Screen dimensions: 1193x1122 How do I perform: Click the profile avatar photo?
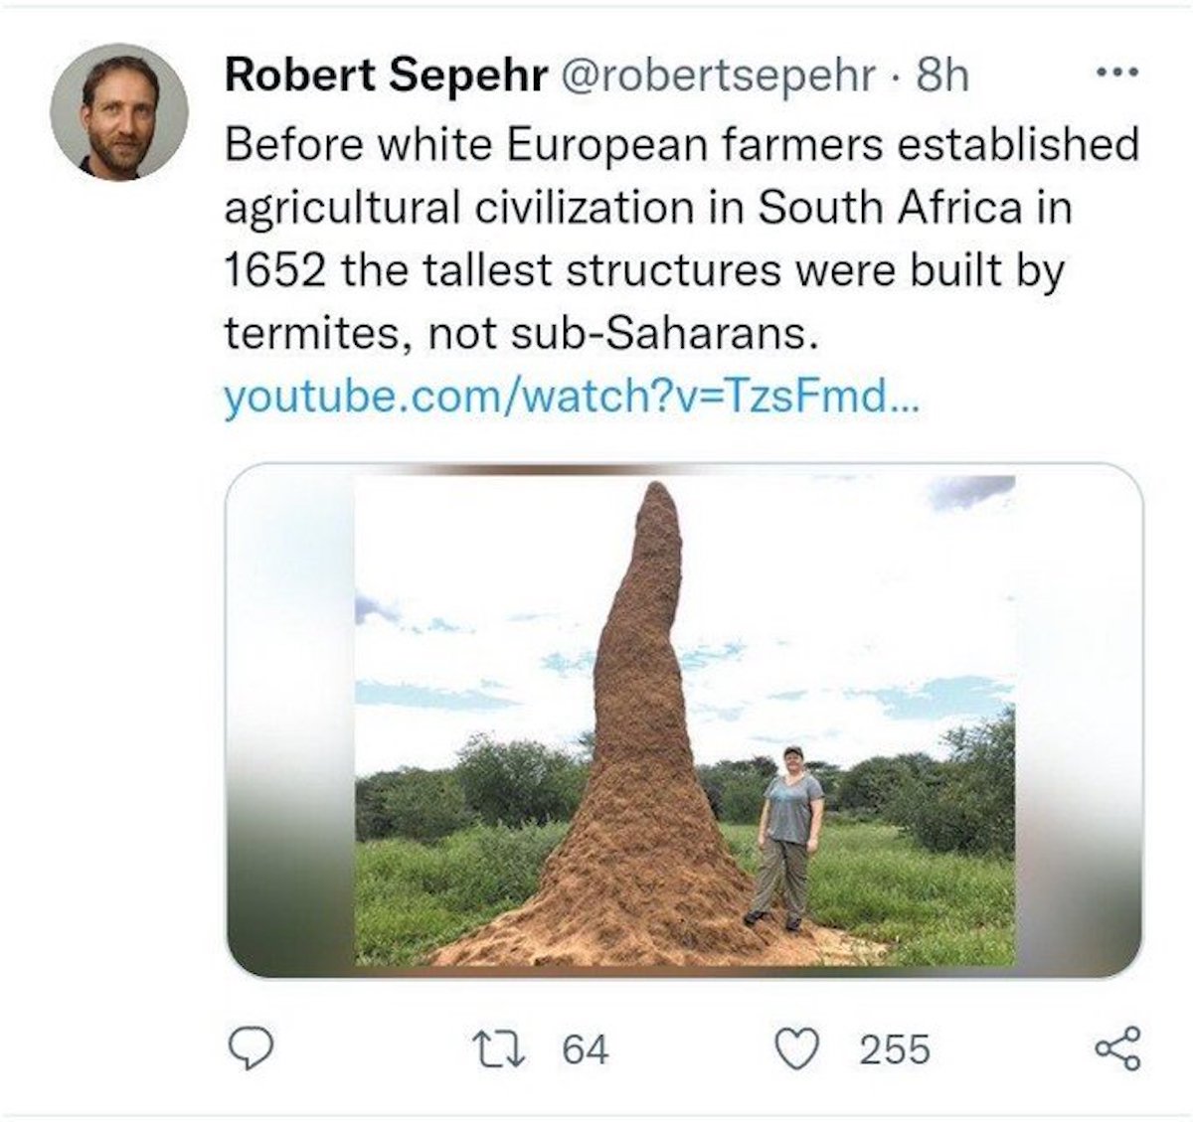click(119, 112)
